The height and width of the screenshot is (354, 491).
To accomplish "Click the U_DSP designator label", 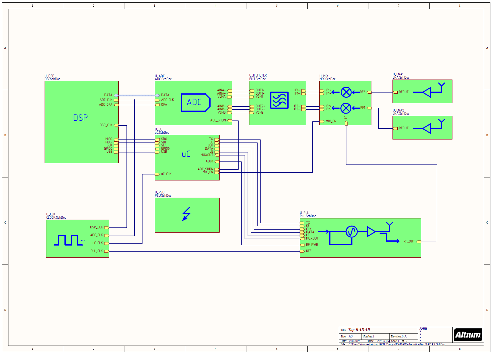I will [49, 76].
